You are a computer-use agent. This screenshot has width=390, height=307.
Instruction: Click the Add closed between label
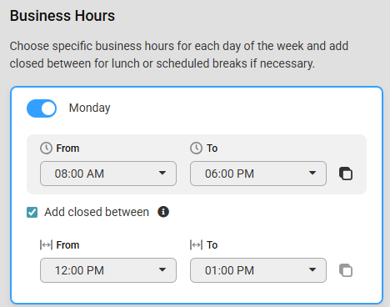click(x=97, y=212)
